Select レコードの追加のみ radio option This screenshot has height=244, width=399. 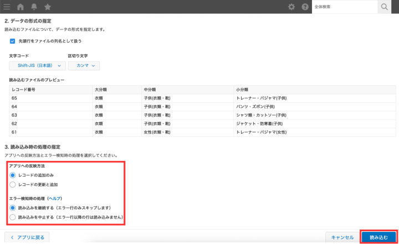click(13, 175)
